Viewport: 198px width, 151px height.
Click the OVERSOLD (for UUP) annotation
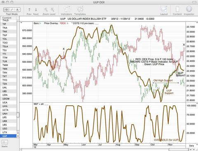point(167,140)
